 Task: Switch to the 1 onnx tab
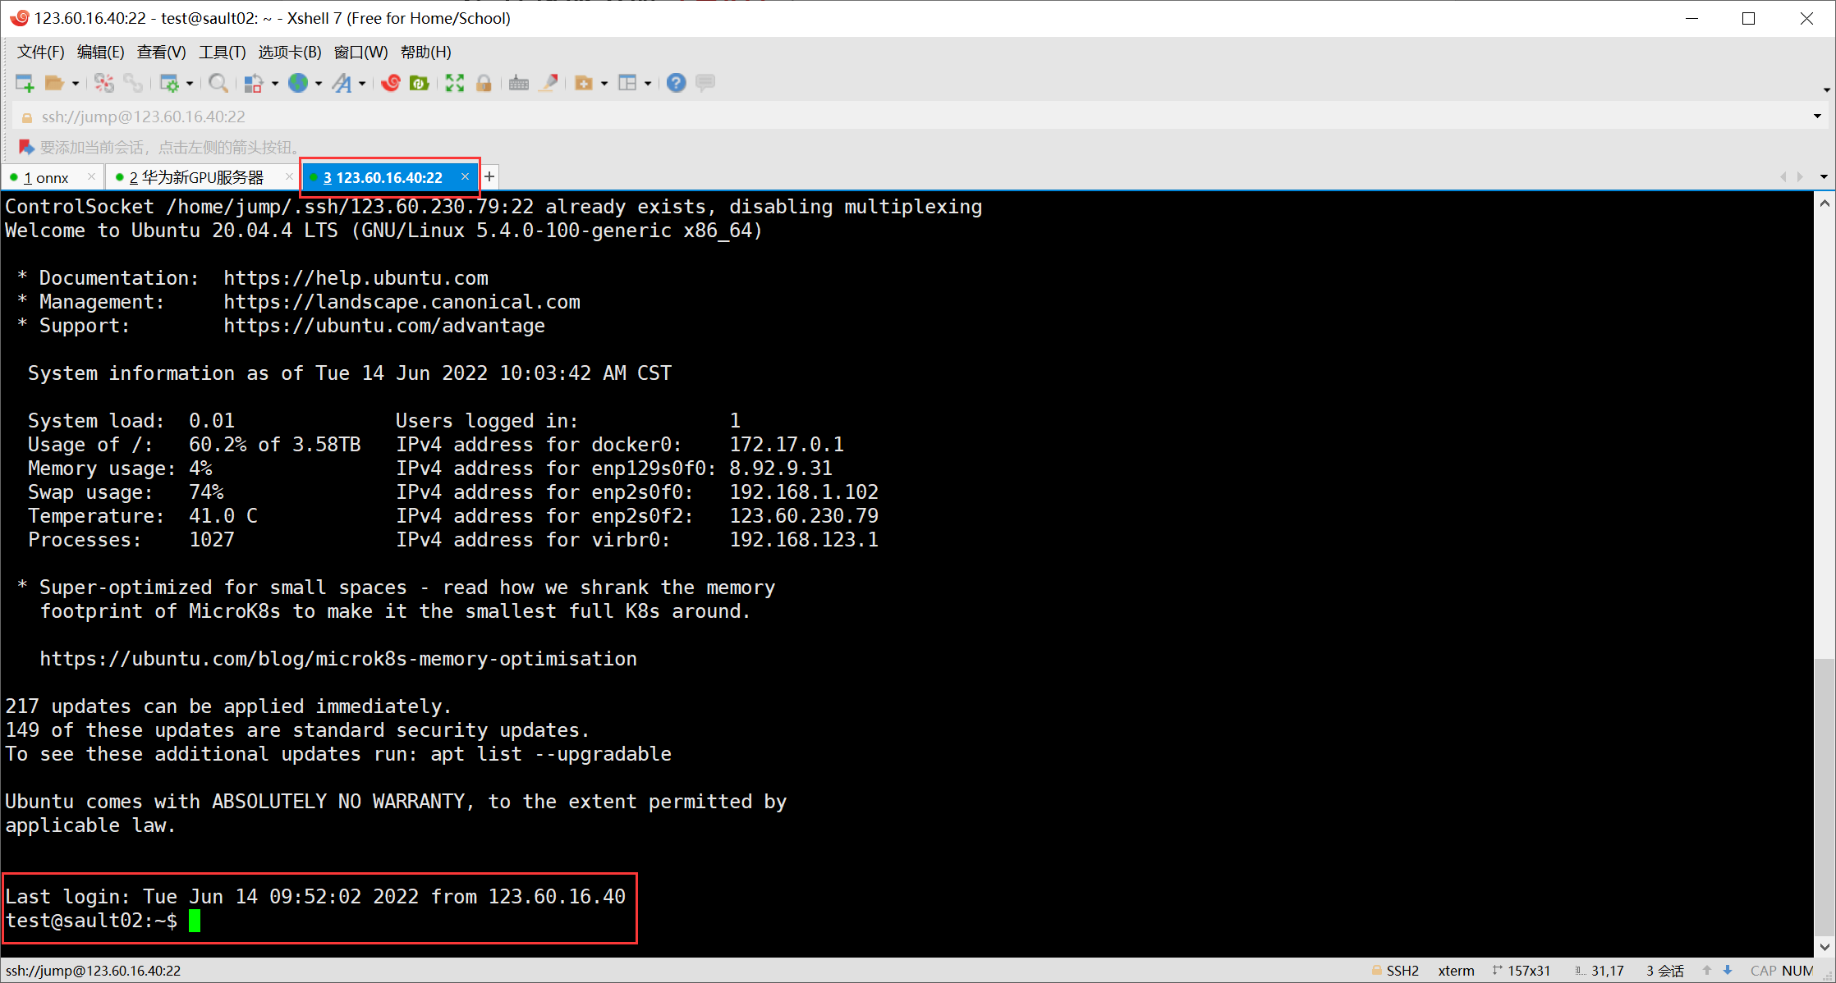[x=47, y=178]
